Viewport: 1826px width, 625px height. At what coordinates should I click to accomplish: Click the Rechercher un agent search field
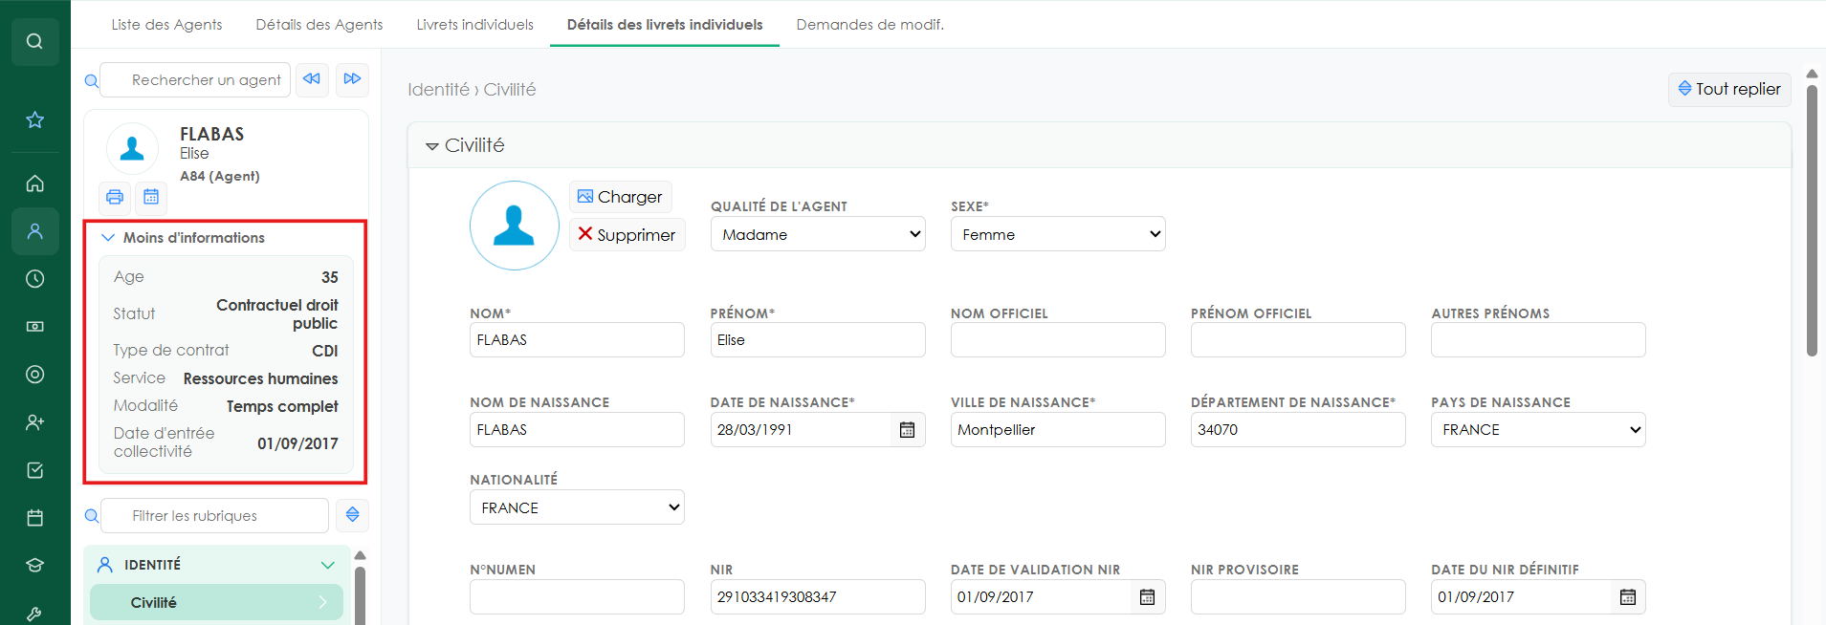coord(195,80)
